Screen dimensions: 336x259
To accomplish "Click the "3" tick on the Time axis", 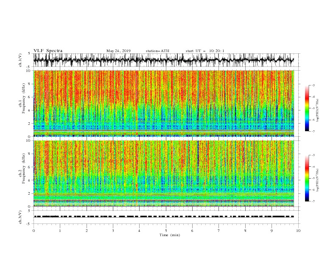I will [113, 231].
